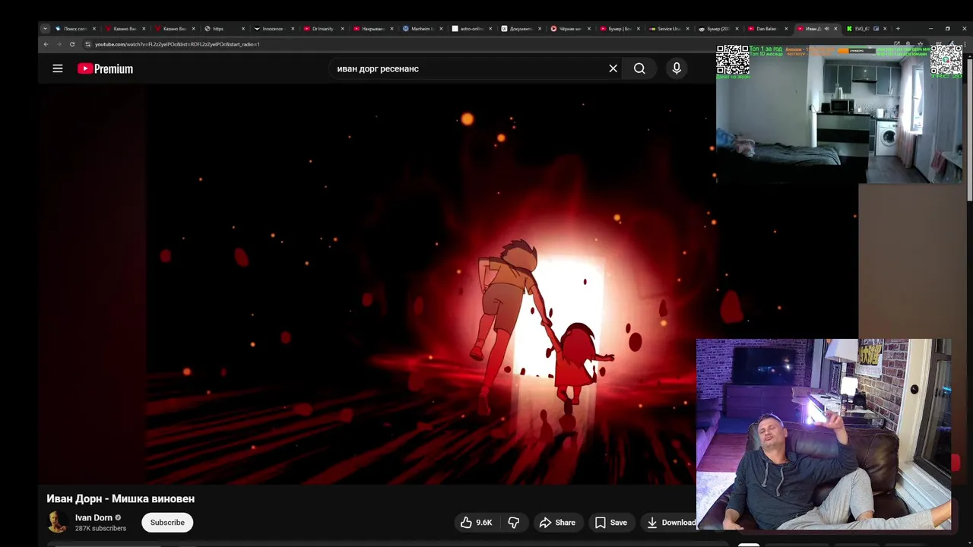973x547 pixels.
Task: Switch to the 'astro-online' tab
Action: (471, 29)
